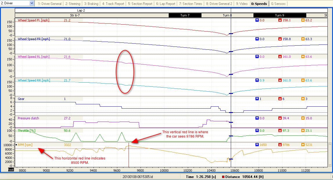Open the '2: Driver' workbook dropdown
This screenshot has width=333, height=180.
(x=32, y=3)
